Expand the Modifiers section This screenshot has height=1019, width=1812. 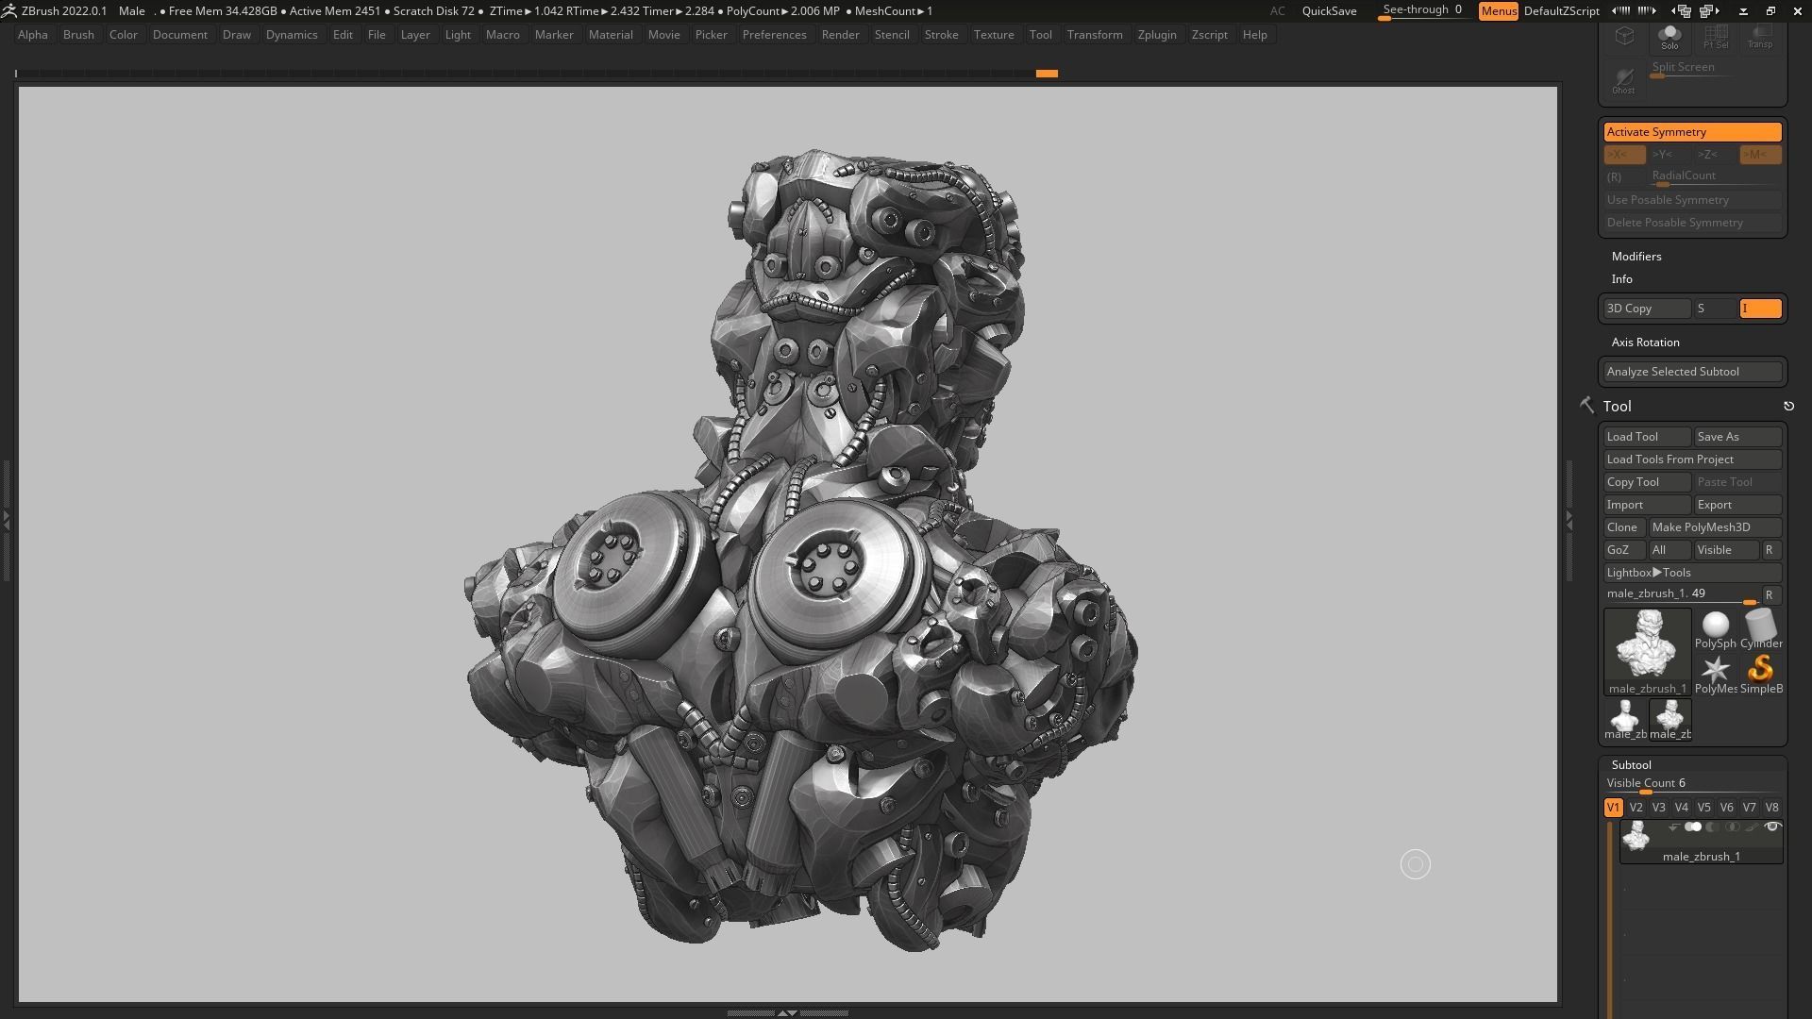tap(1636, 257)
